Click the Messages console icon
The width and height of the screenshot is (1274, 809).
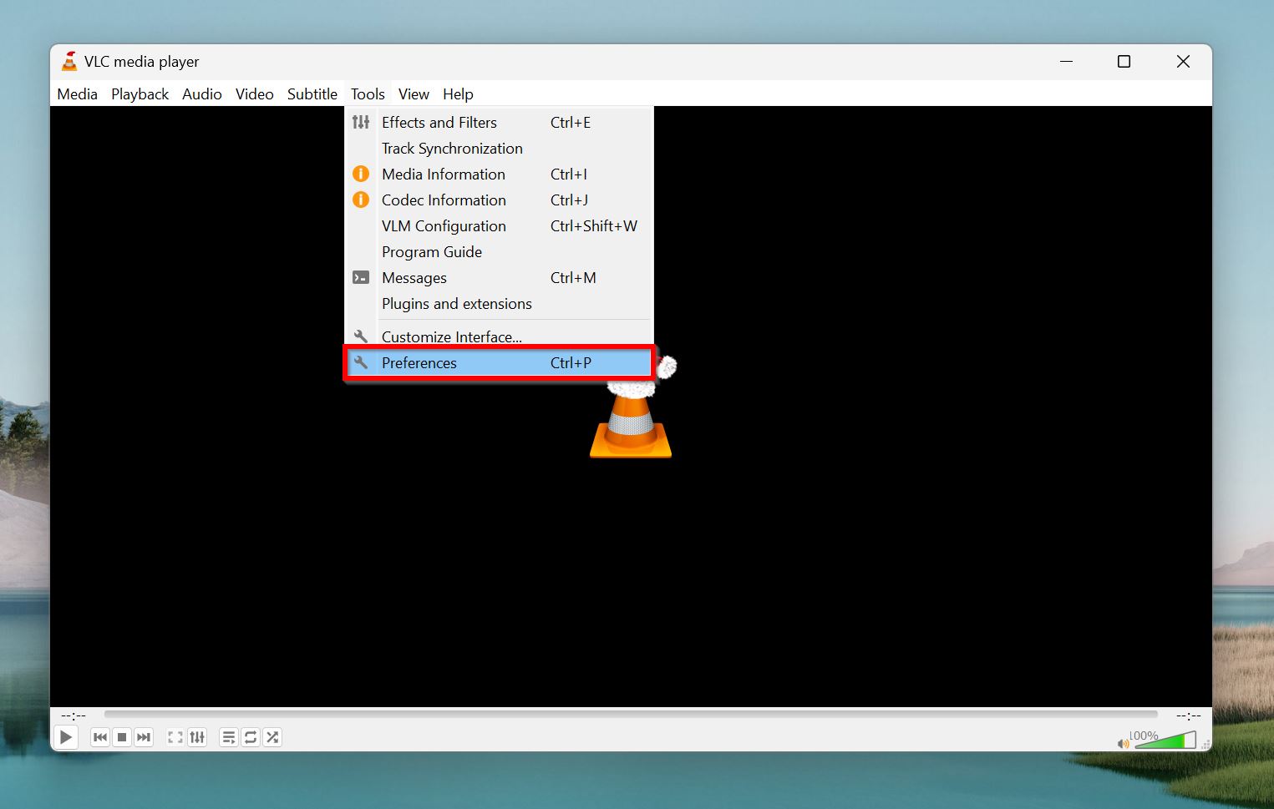click(361, 278)
